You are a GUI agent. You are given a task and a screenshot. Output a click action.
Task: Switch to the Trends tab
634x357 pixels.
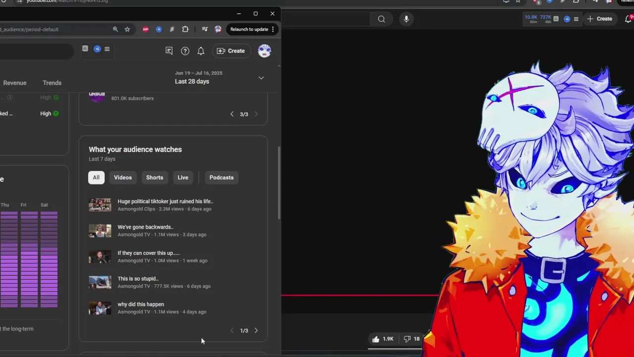coord(52,83)
